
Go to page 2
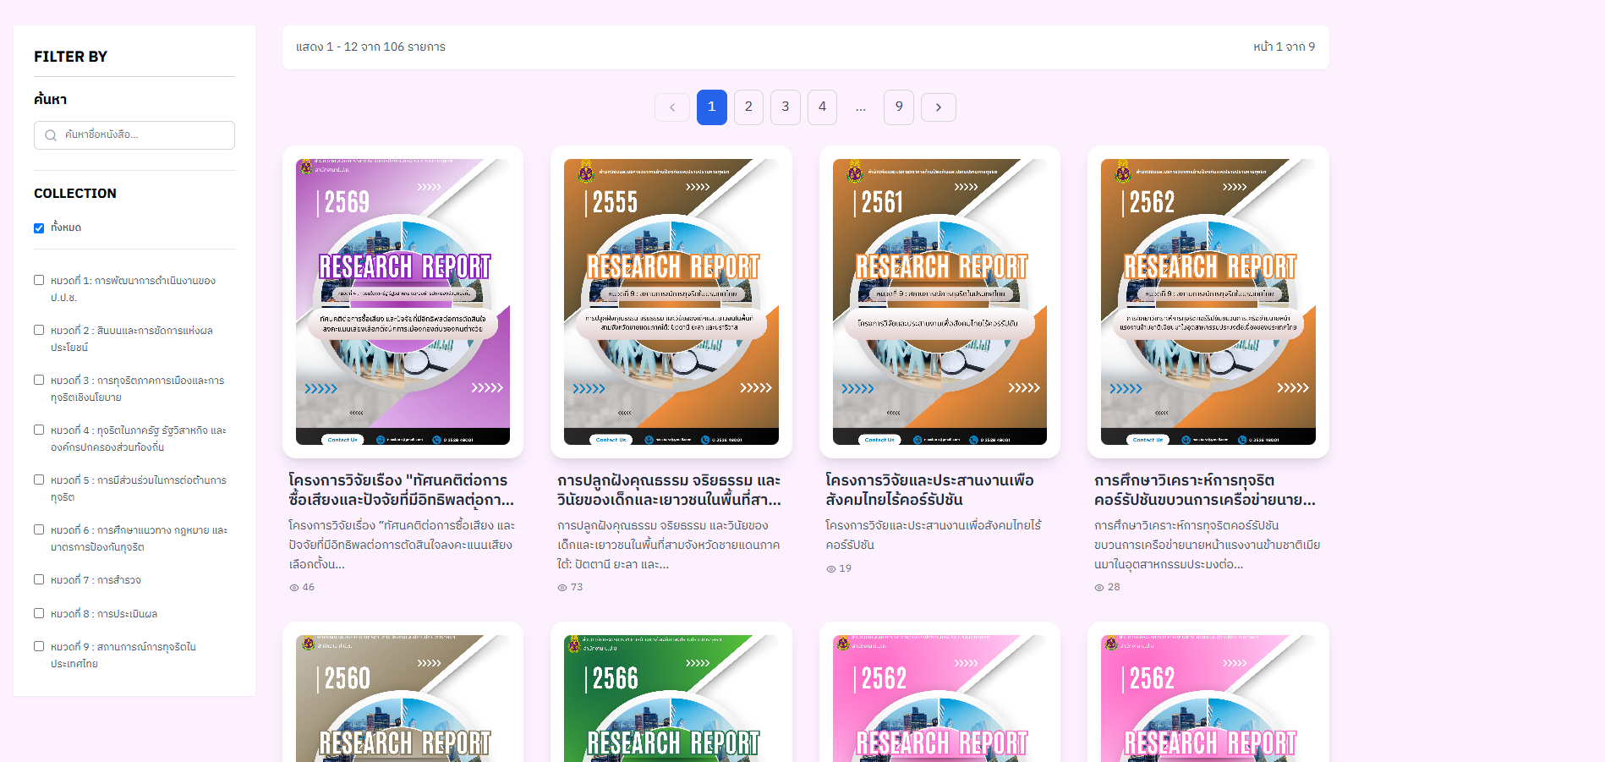pos(748,107)
